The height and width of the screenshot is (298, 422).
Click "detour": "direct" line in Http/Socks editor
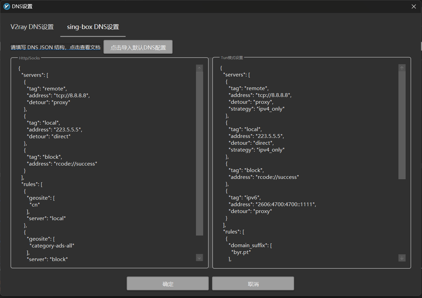coord(48,137)
